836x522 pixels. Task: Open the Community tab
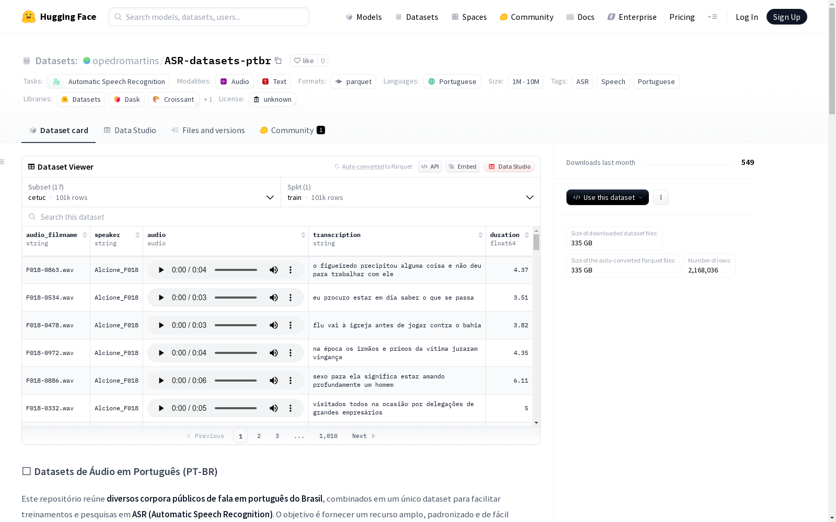tap(292, 130)
